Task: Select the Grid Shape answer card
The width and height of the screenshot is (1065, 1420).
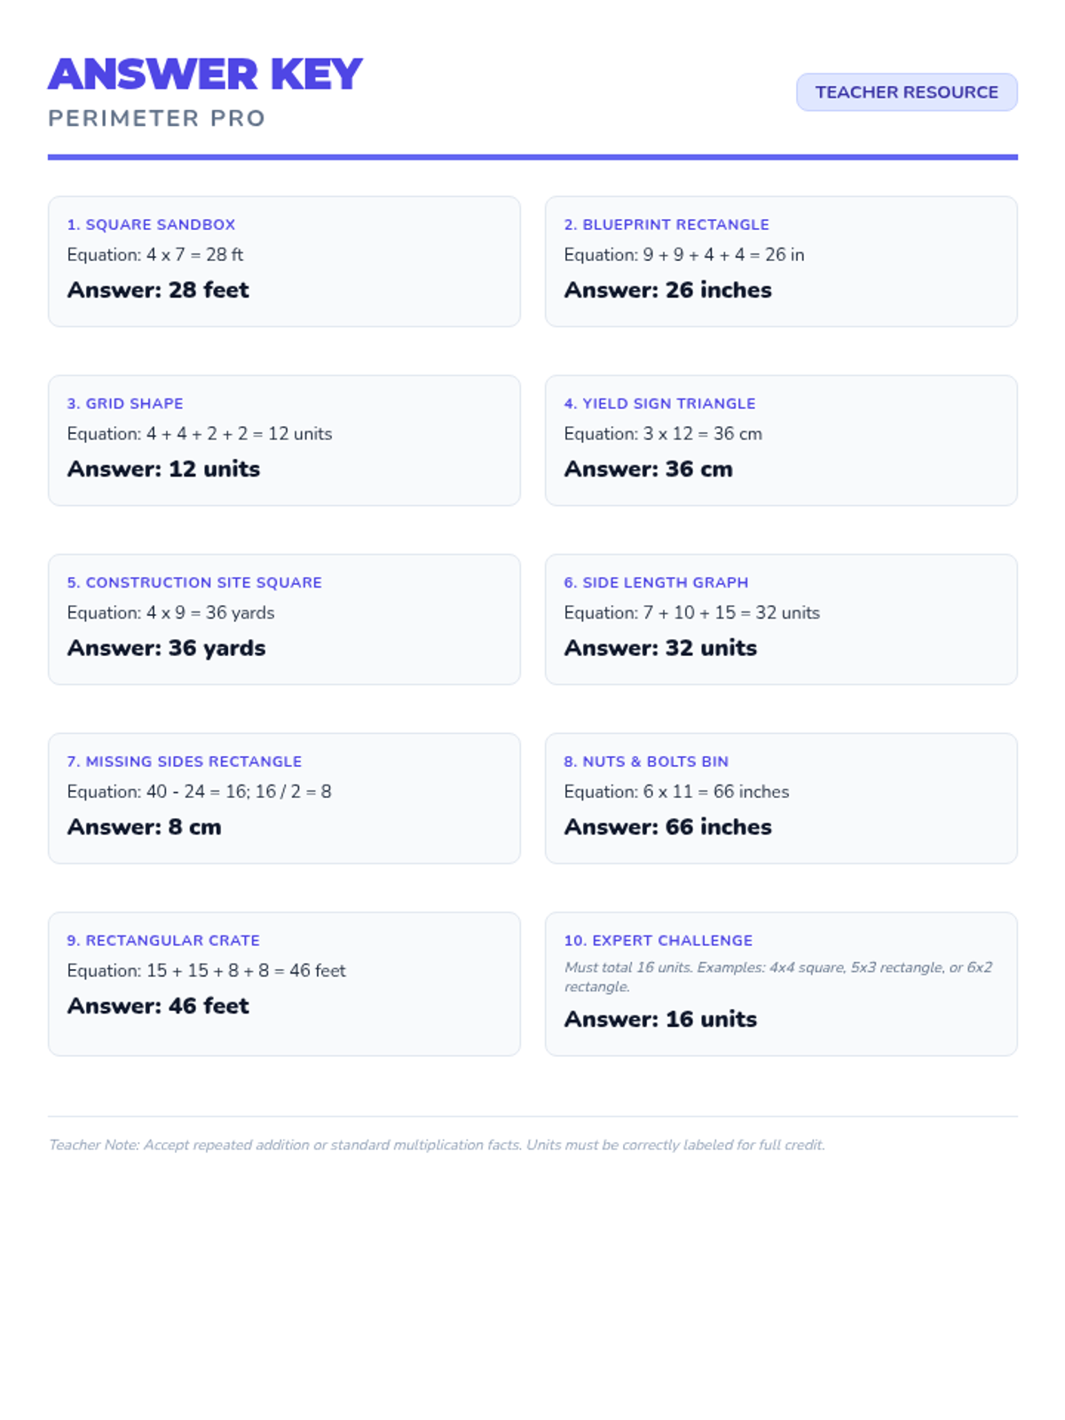Action: pos(284,440)
